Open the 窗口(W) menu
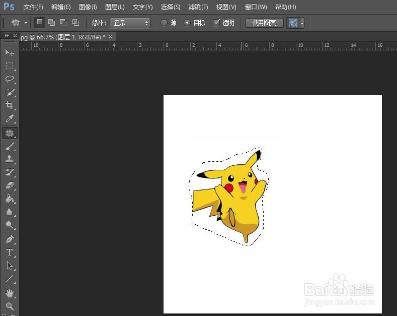The image size is (397, 316). click(x=256, y=7)
